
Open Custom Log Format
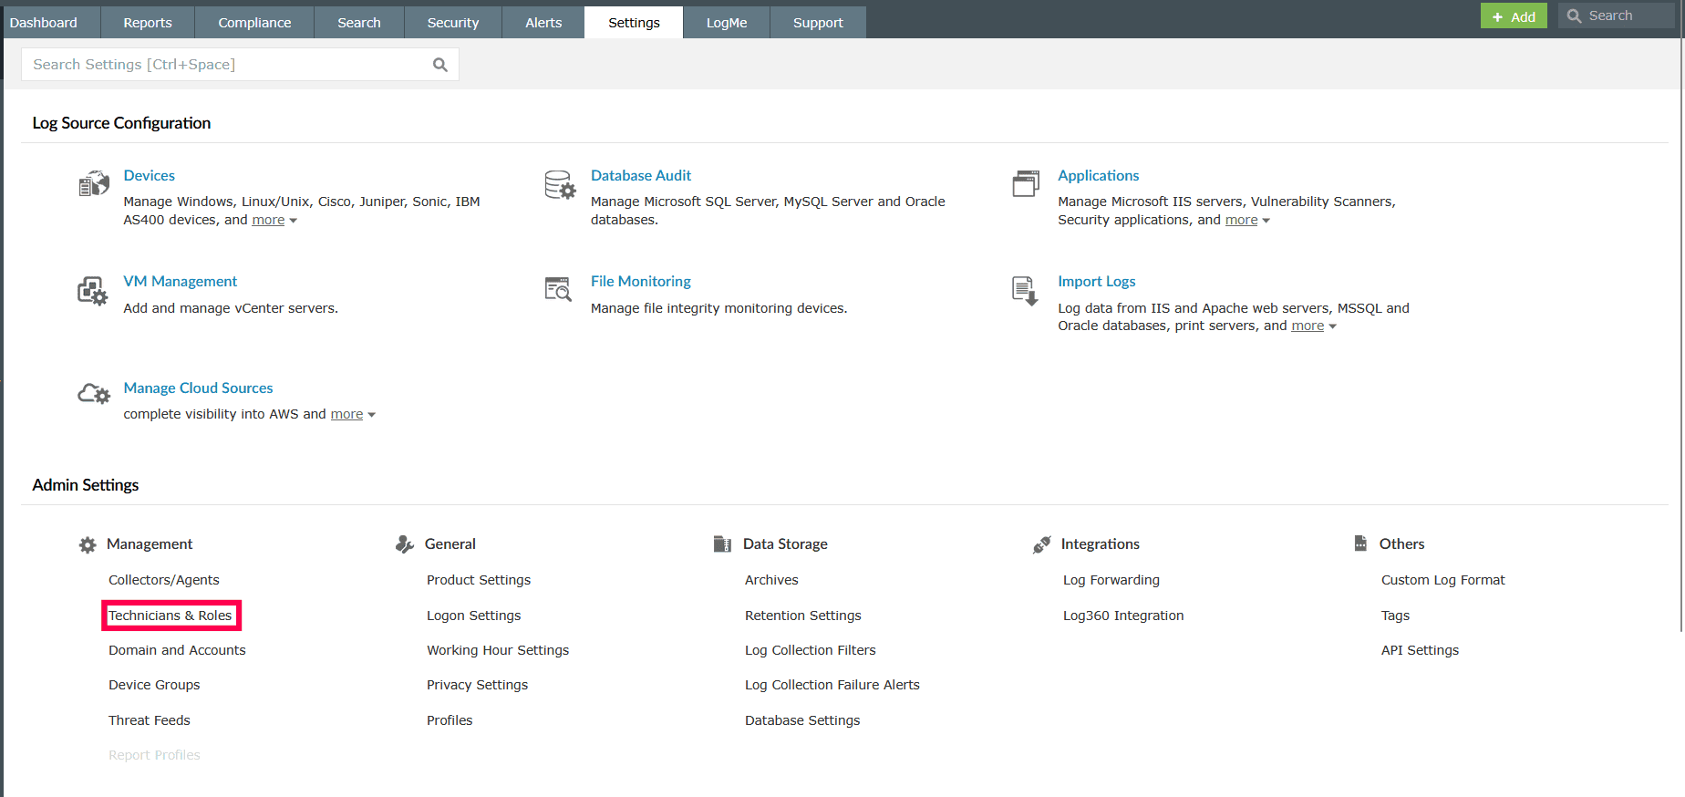[x=1443, y=580]
